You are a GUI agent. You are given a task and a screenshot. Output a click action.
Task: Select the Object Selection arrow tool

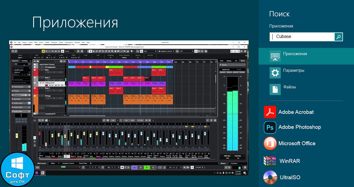(x=90, y=51)
